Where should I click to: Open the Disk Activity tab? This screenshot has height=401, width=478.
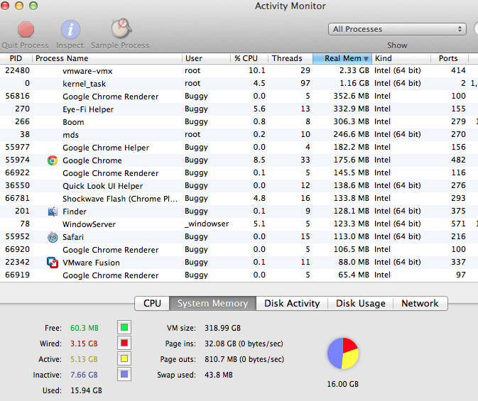[292, 303]
